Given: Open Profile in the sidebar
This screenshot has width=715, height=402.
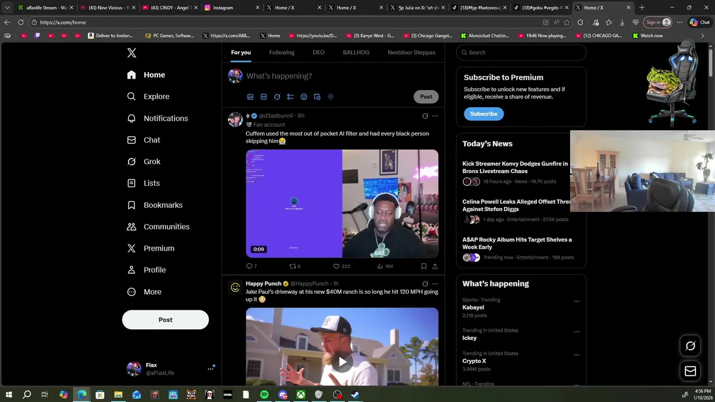Looking at the screenshot, I should 146,270.
